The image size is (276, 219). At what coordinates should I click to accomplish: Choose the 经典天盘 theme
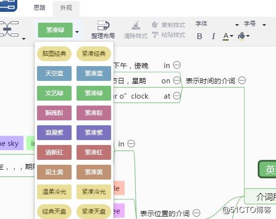click(x=54, y=212)
